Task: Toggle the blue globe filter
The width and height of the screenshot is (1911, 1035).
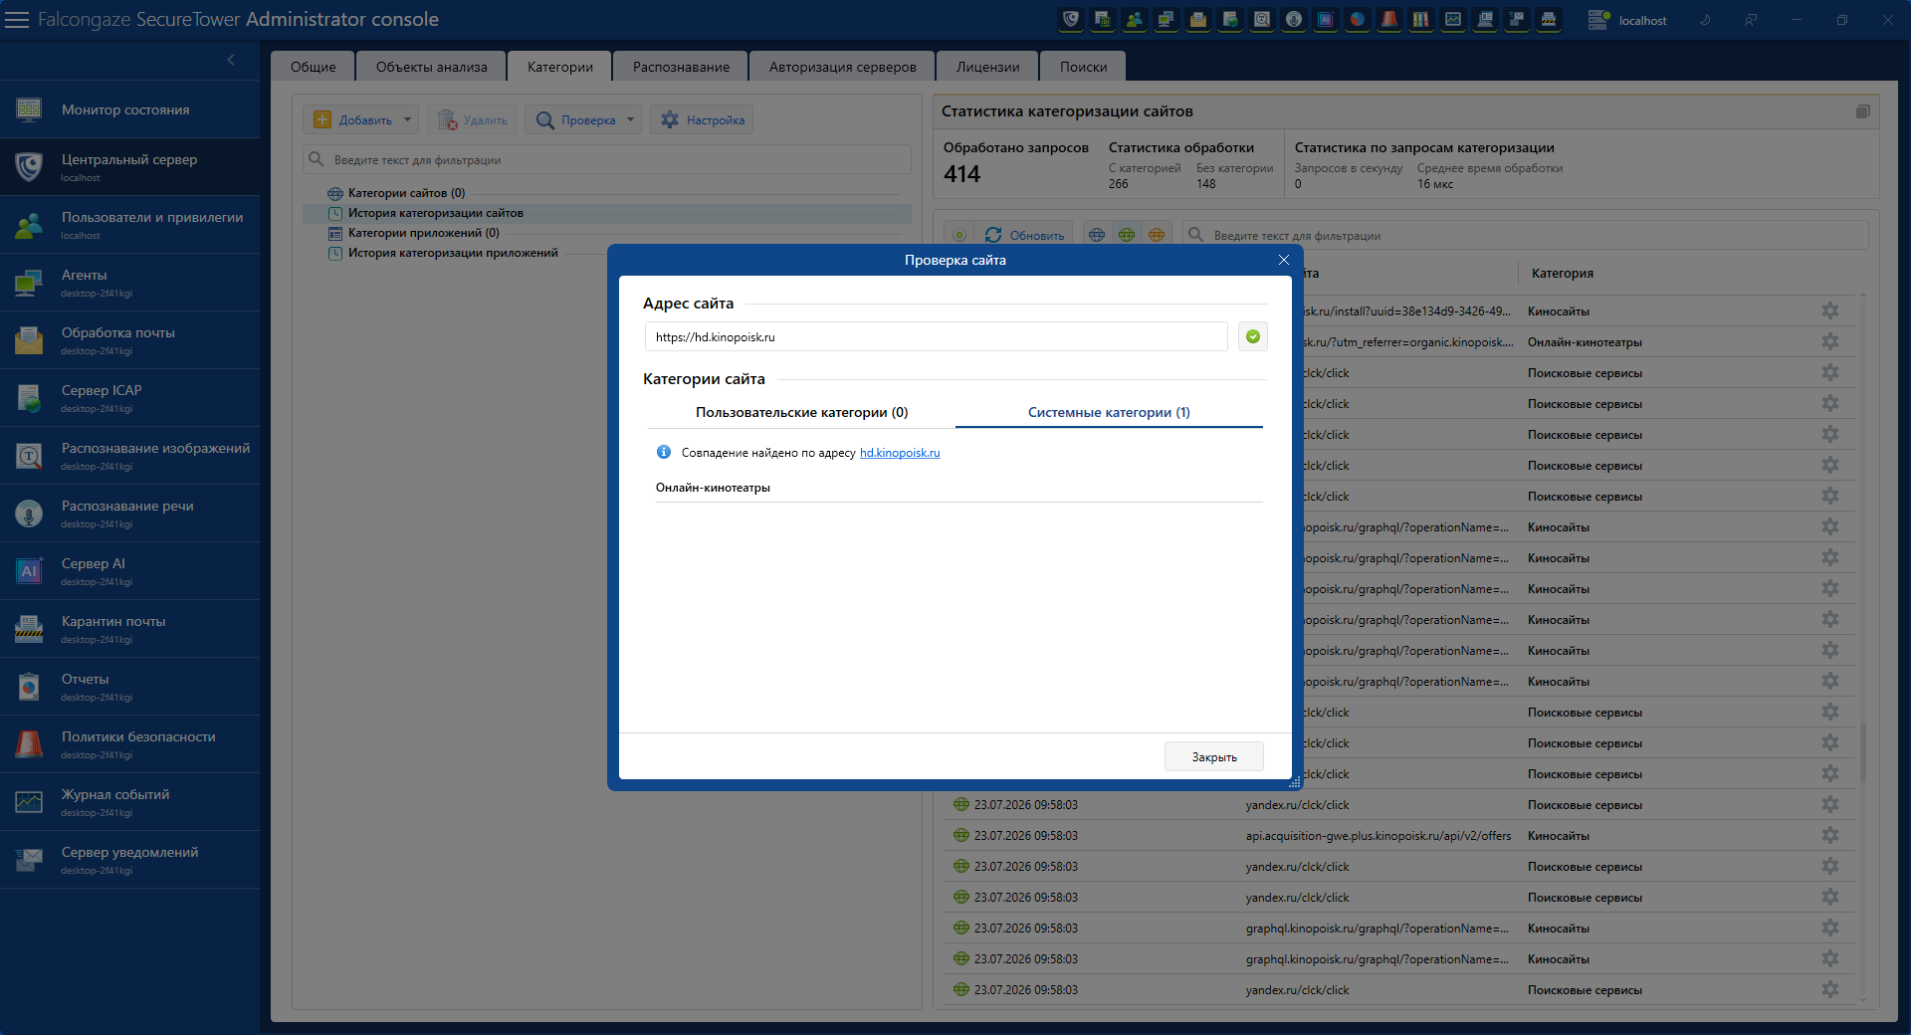Action: point(1097,235)
